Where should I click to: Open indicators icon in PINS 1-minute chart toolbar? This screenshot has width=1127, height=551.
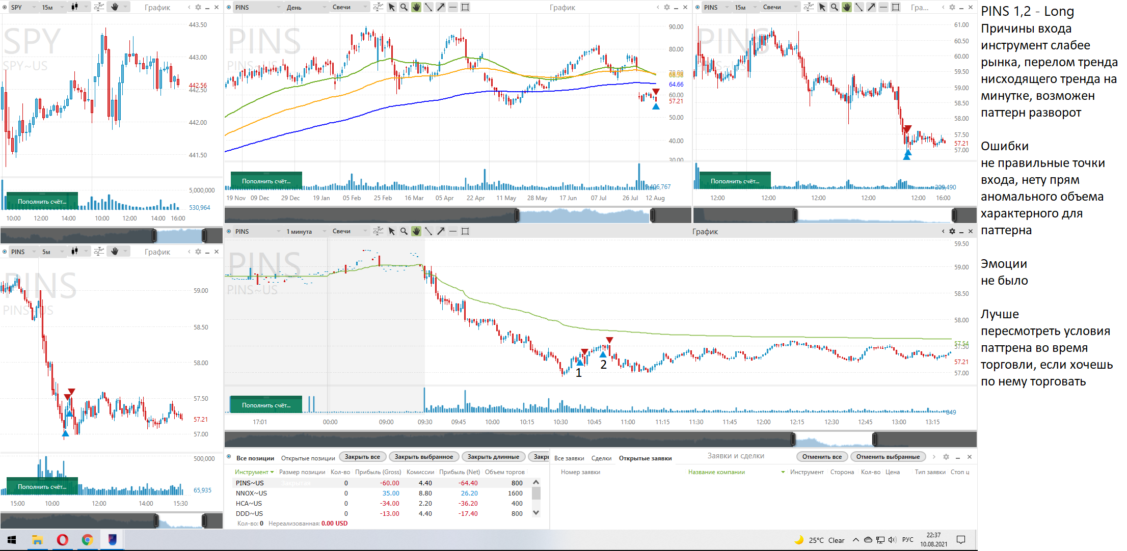378,231
